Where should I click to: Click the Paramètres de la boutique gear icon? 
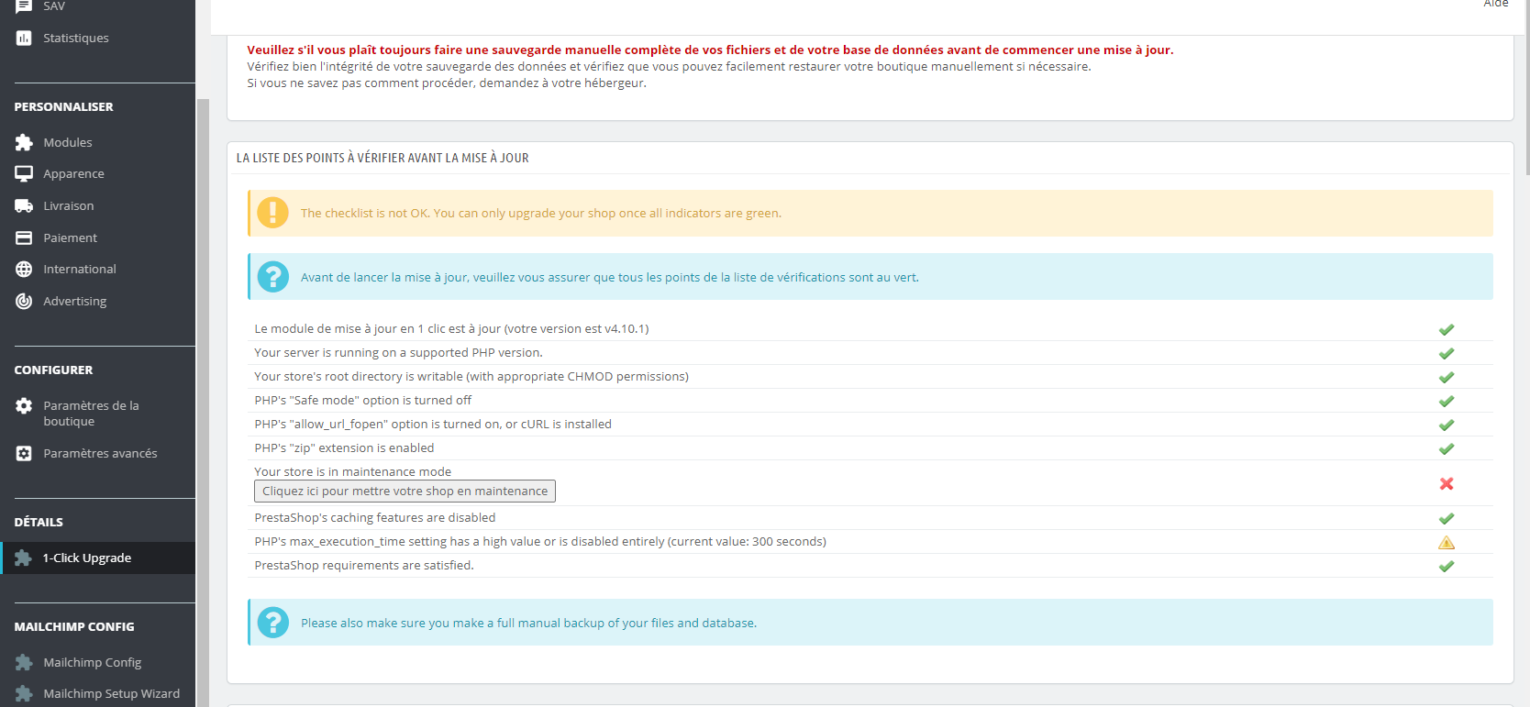(x=24, y=405)
